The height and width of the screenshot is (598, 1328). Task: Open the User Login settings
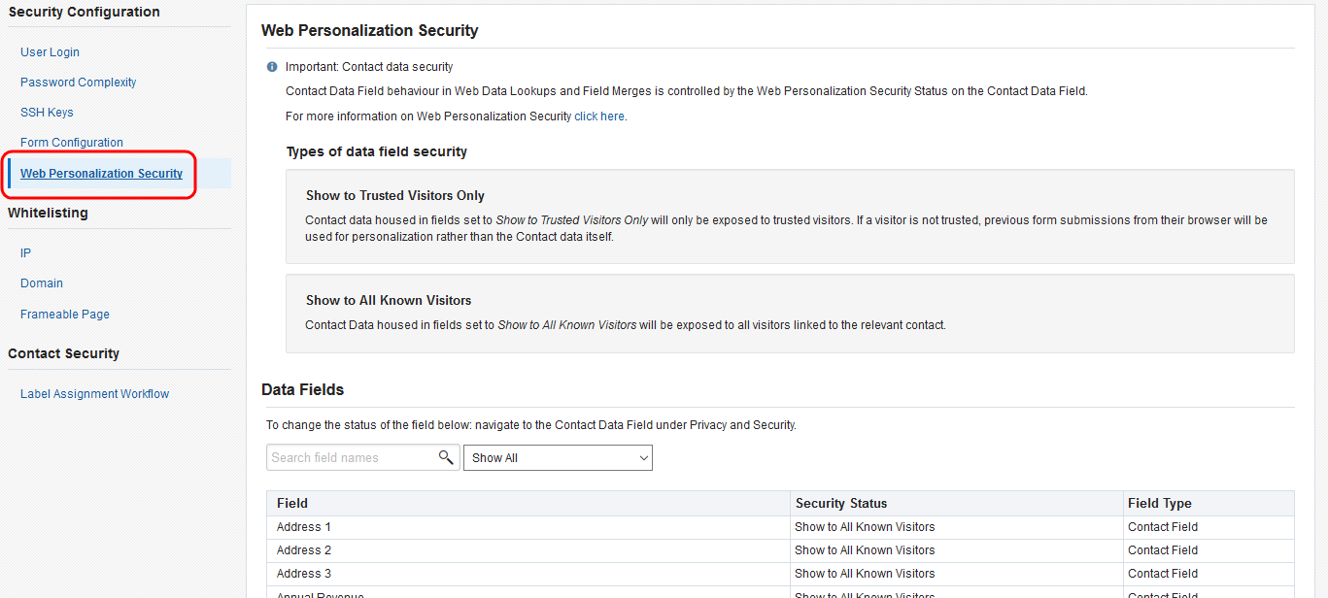tap(50, 52)
